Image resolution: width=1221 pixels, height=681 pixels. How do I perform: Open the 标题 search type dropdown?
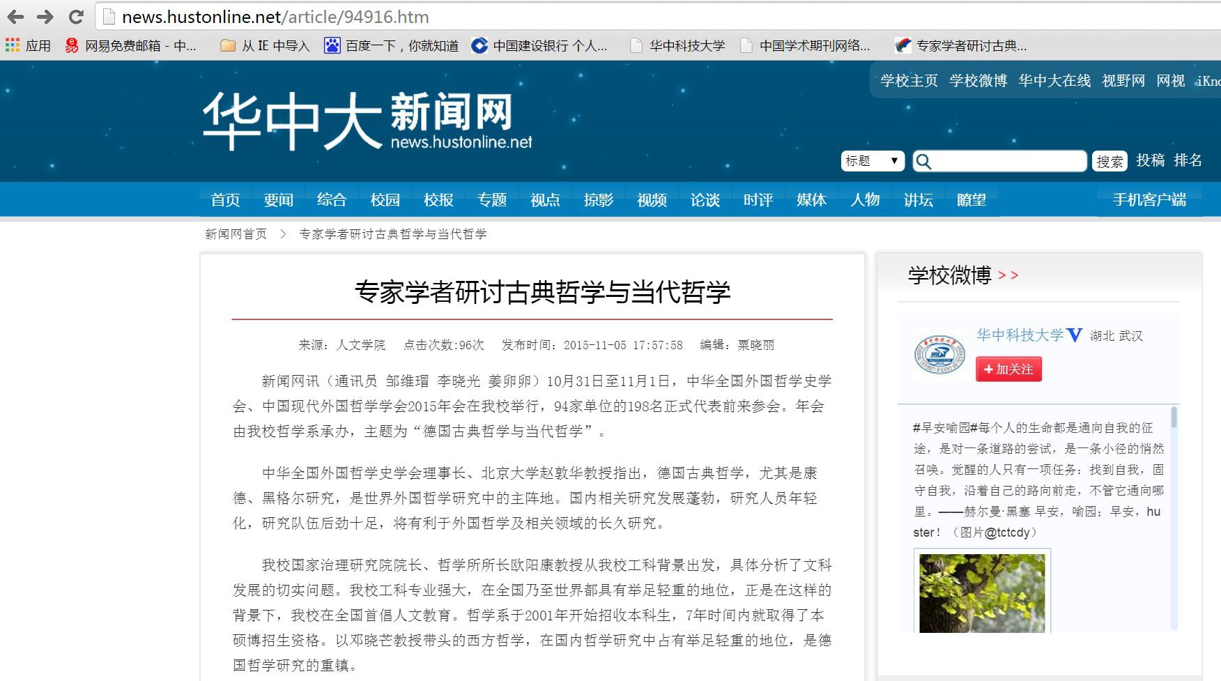pyautogui.click(x=871, y=160)
